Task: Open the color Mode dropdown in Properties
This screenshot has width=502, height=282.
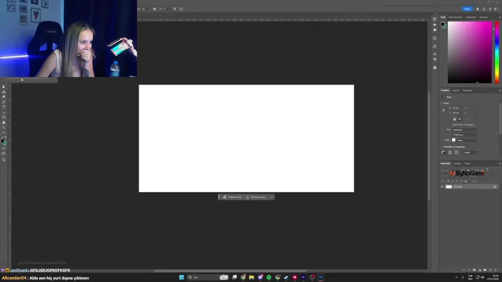Action: [465, 130]
